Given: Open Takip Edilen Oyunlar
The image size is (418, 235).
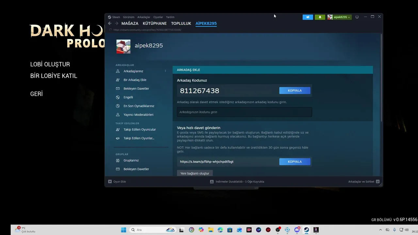Looking at the screenshot, I should click(x=139, y=138).
